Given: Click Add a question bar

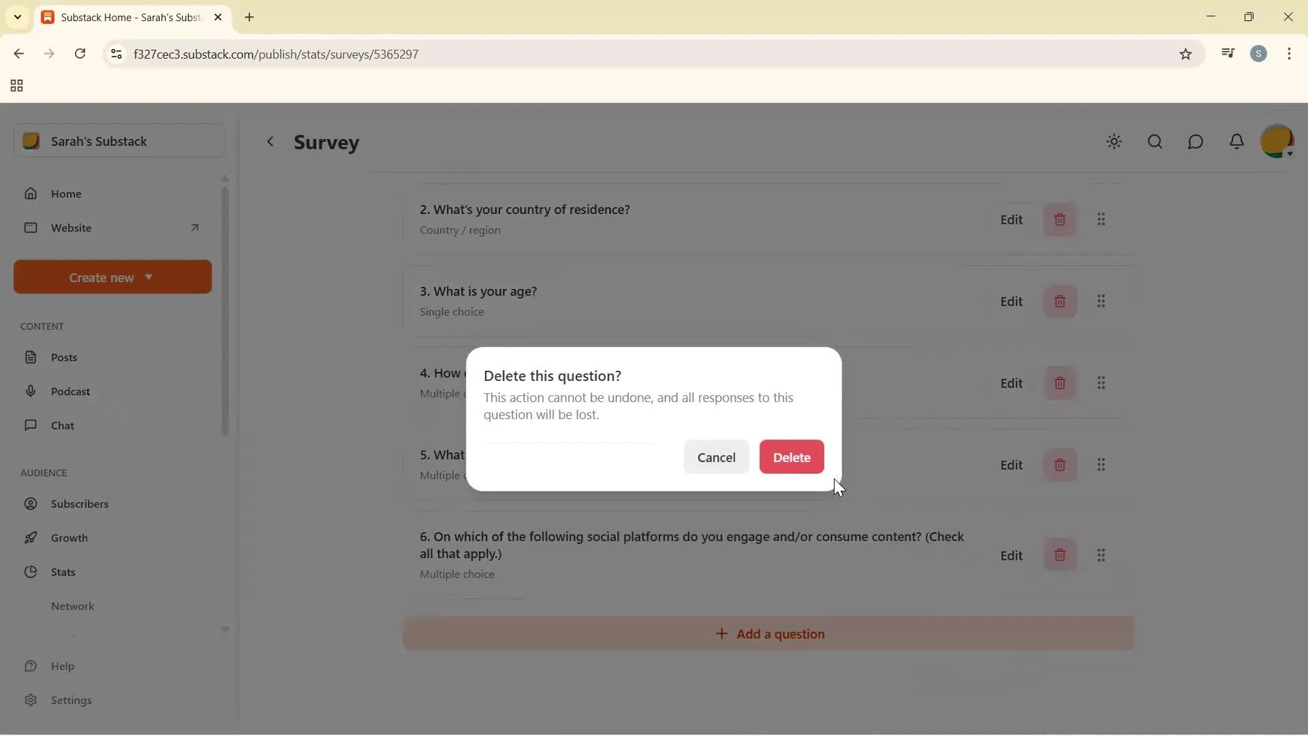Looking at the screenshot, I should tap(768, 634).
